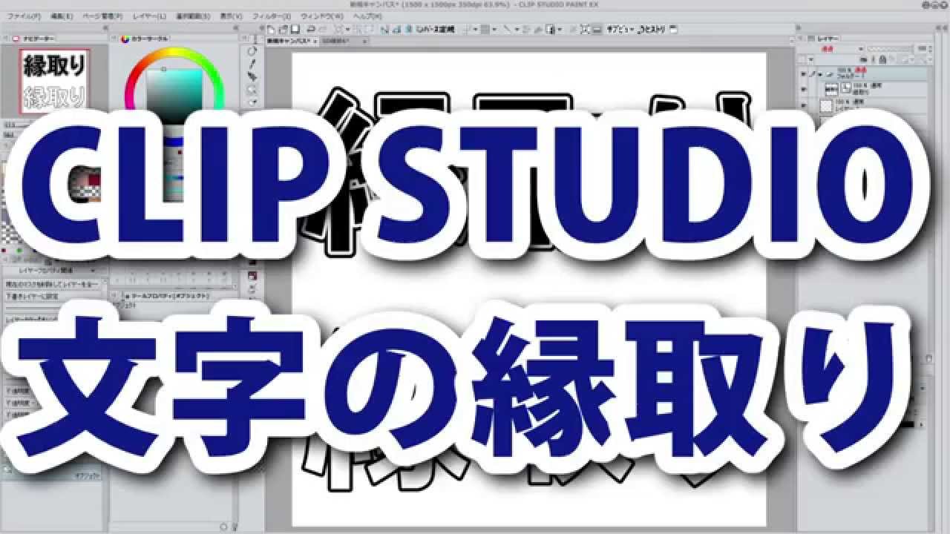The width and height of the screenshot is (950, 534).
Task: Open the ページ管理 menu
Action: coord(102,16)
